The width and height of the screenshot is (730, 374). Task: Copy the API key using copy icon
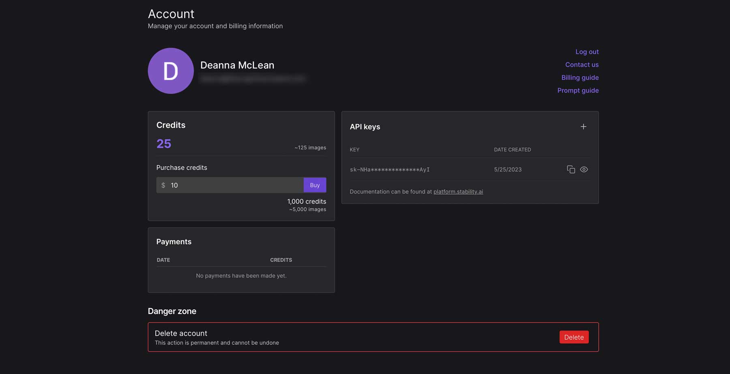tap(571, 169)
